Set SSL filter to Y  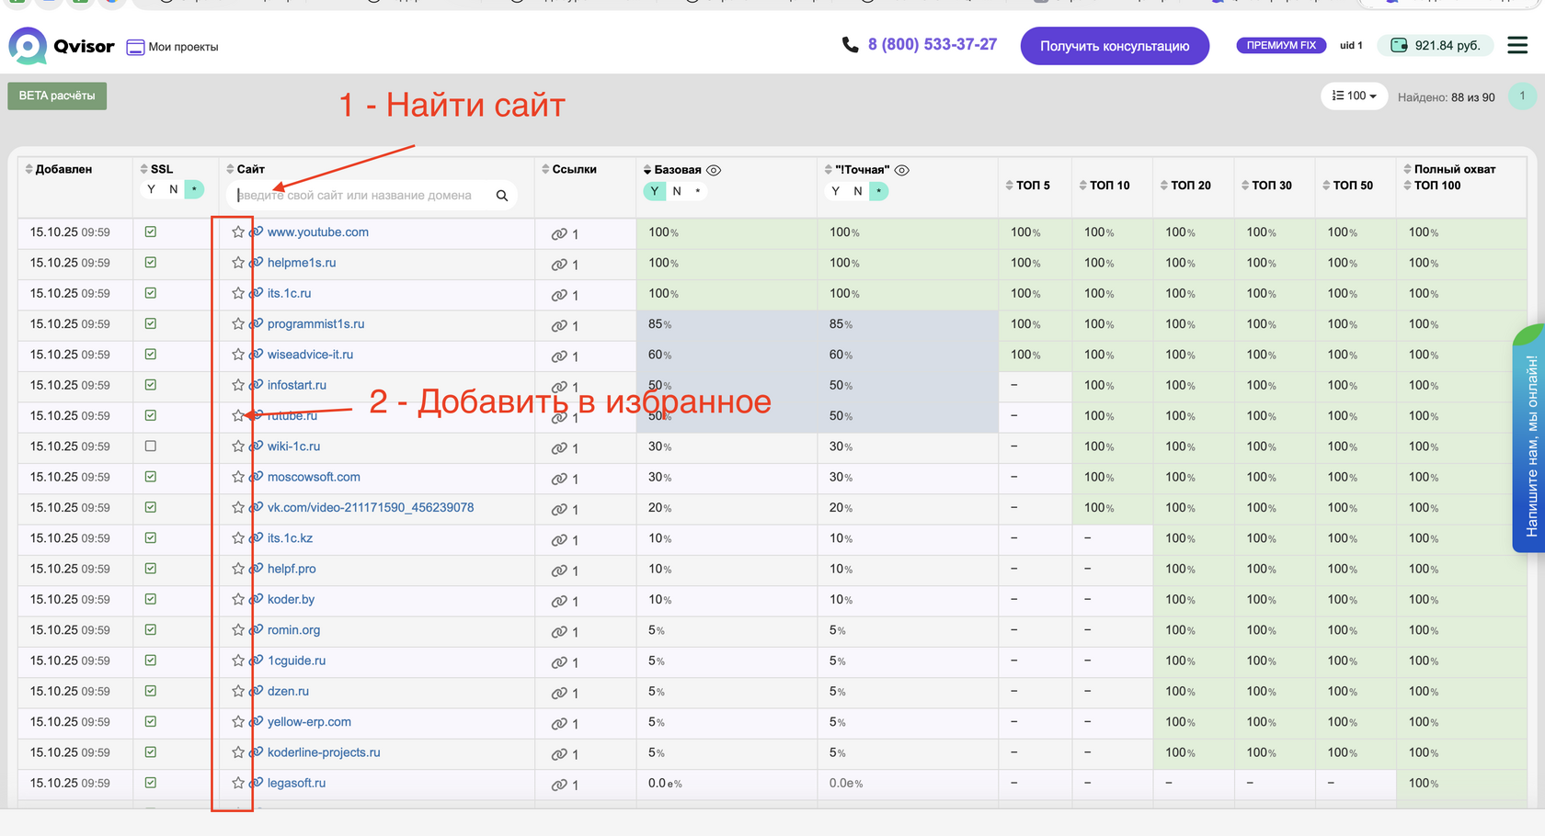coord(152,189)
